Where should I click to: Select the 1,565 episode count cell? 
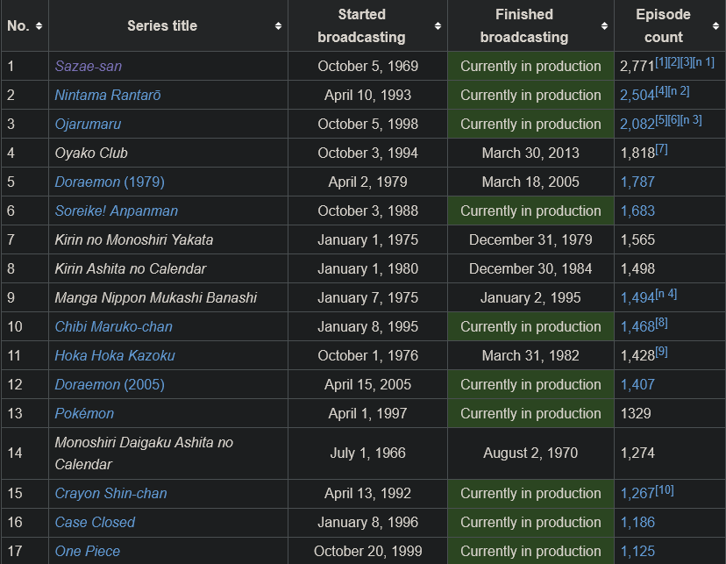pos(670,239)
